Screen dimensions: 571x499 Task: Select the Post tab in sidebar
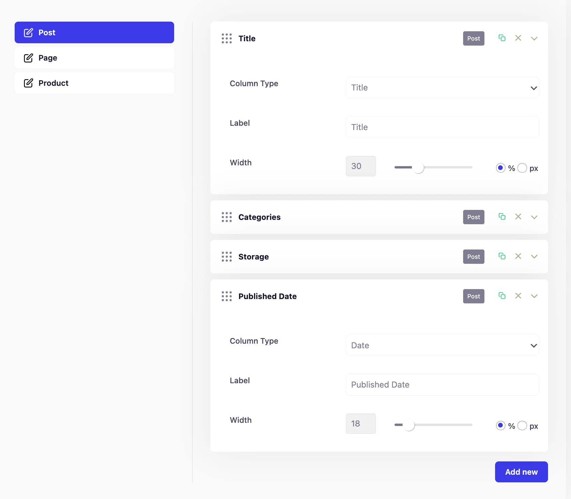coord(94,33)
